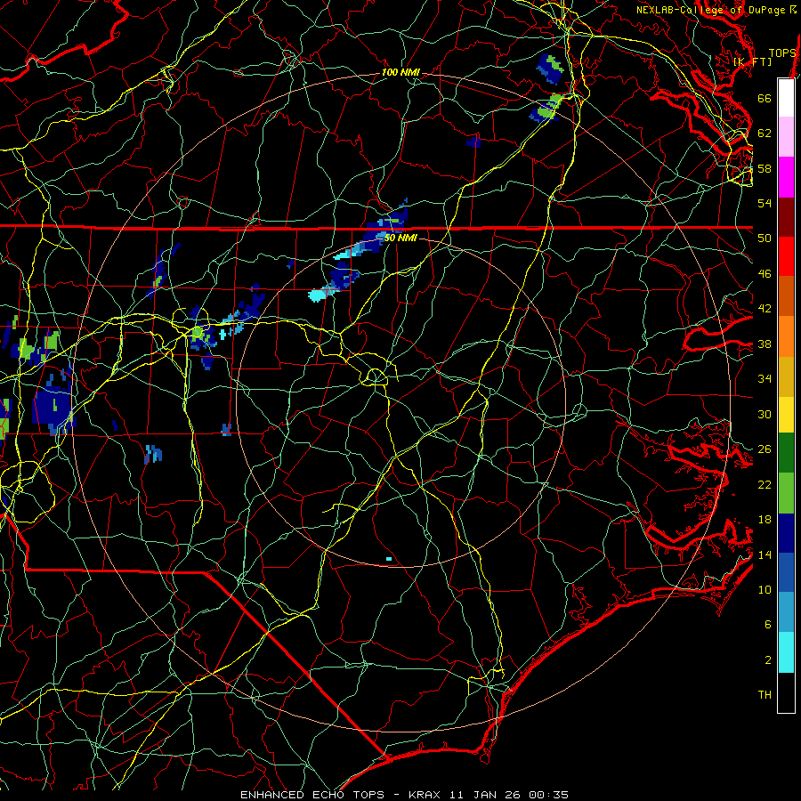Screen dimensions: 801x801
Task: Click legend value '54'
Action: coord(765,203)
